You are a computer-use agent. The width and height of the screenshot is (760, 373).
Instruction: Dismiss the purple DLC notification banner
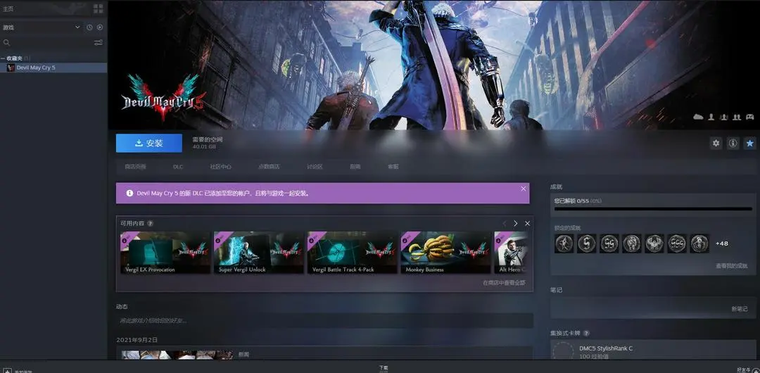(524, 189)
